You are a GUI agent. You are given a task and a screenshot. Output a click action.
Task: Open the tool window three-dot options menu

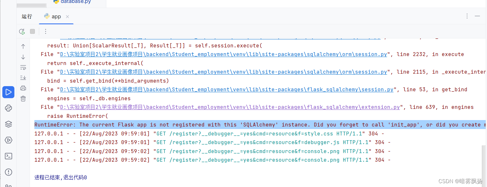(467, 16)
